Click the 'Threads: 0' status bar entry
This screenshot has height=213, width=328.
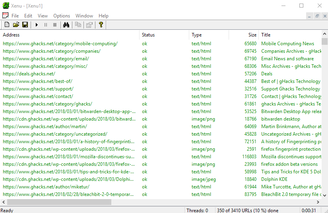pos(197,210)
